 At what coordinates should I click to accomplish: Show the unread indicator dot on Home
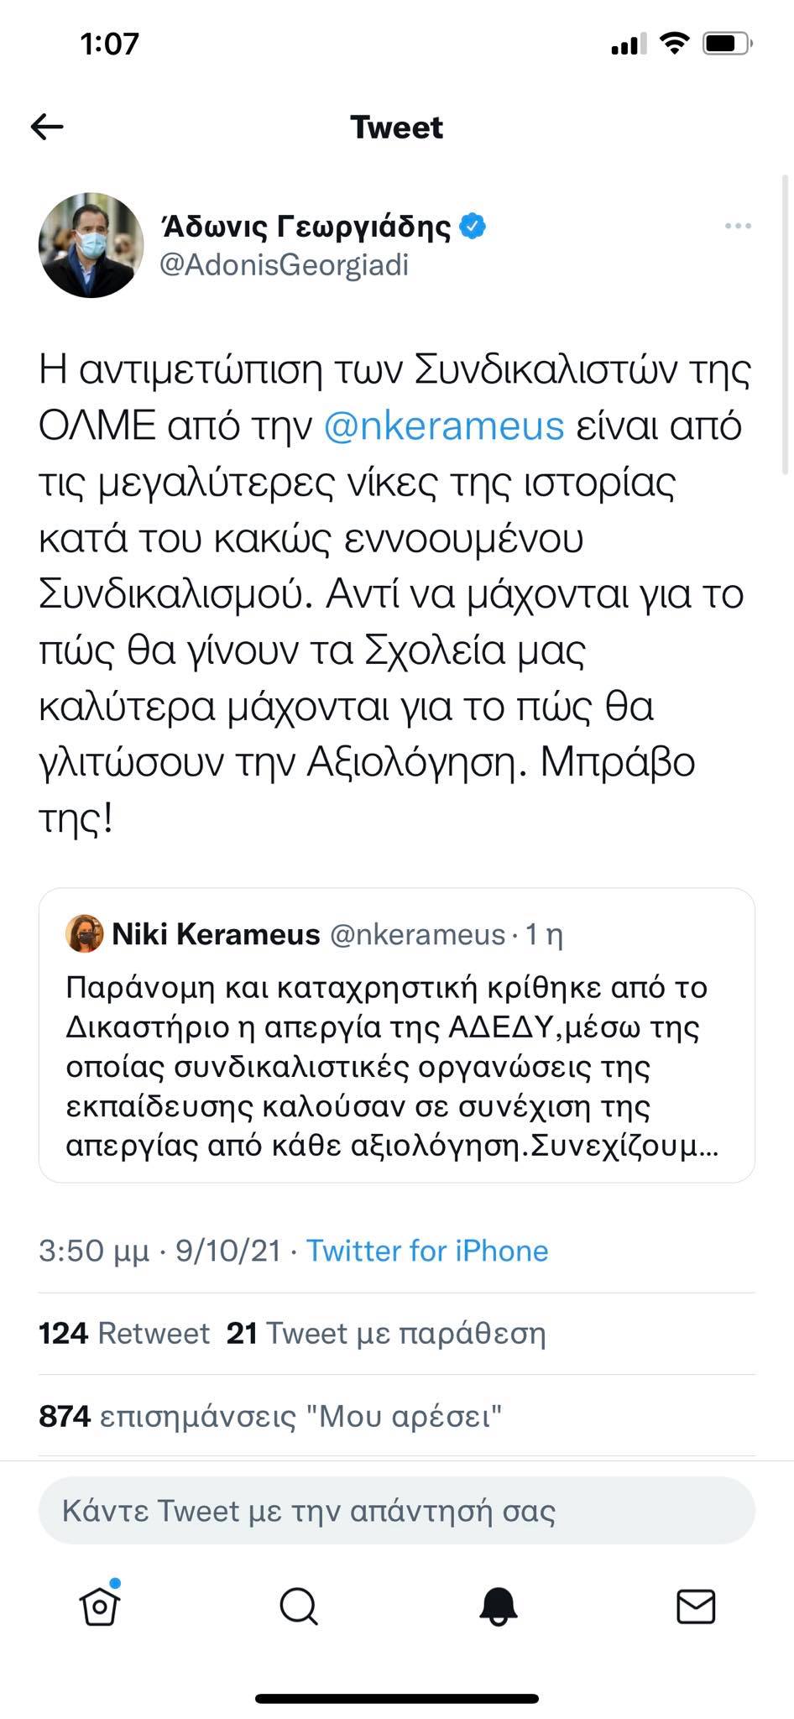[x=117, y=1585]
